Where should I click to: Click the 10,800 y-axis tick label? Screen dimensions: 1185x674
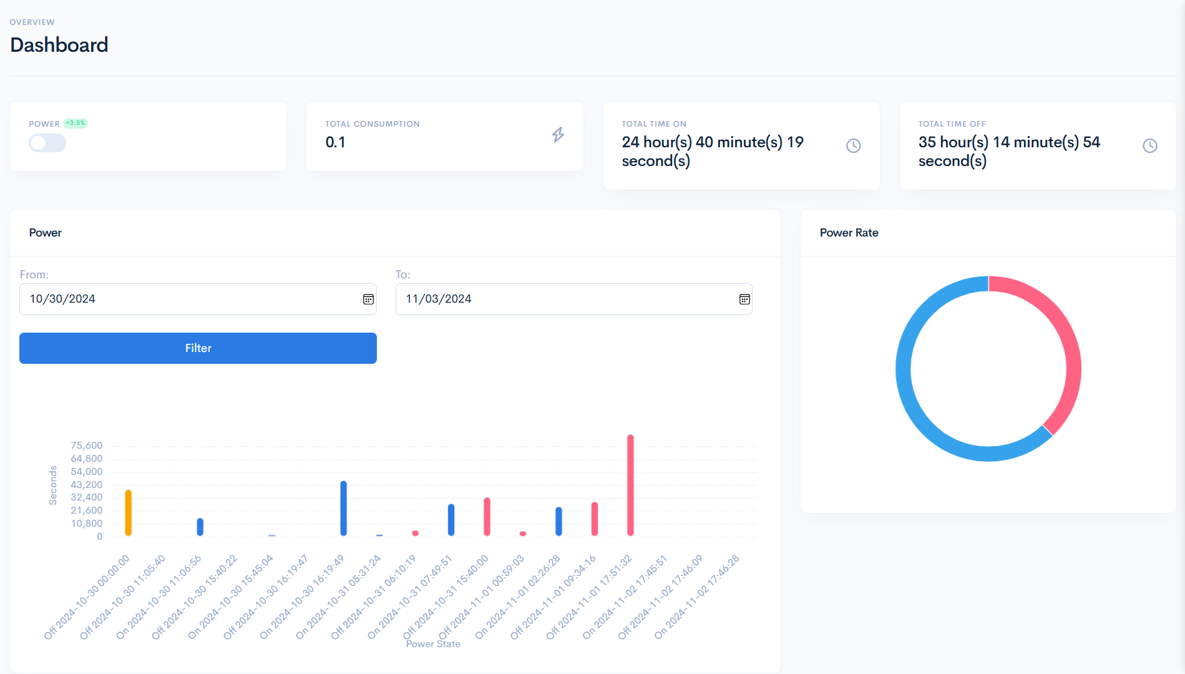coord(86,524)
